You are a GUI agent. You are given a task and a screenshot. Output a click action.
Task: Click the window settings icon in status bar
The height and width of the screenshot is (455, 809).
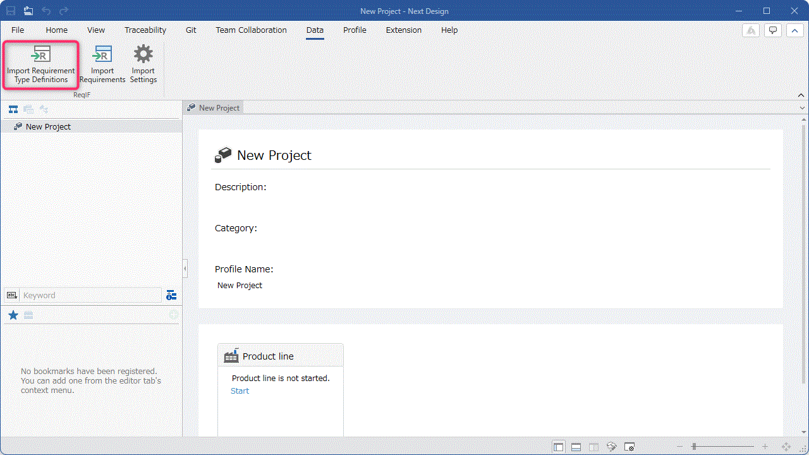(629, 447)
